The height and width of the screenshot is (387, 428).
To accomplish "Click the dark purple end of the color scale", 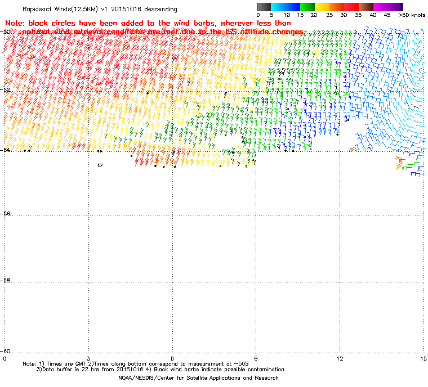I will point(400,7).
